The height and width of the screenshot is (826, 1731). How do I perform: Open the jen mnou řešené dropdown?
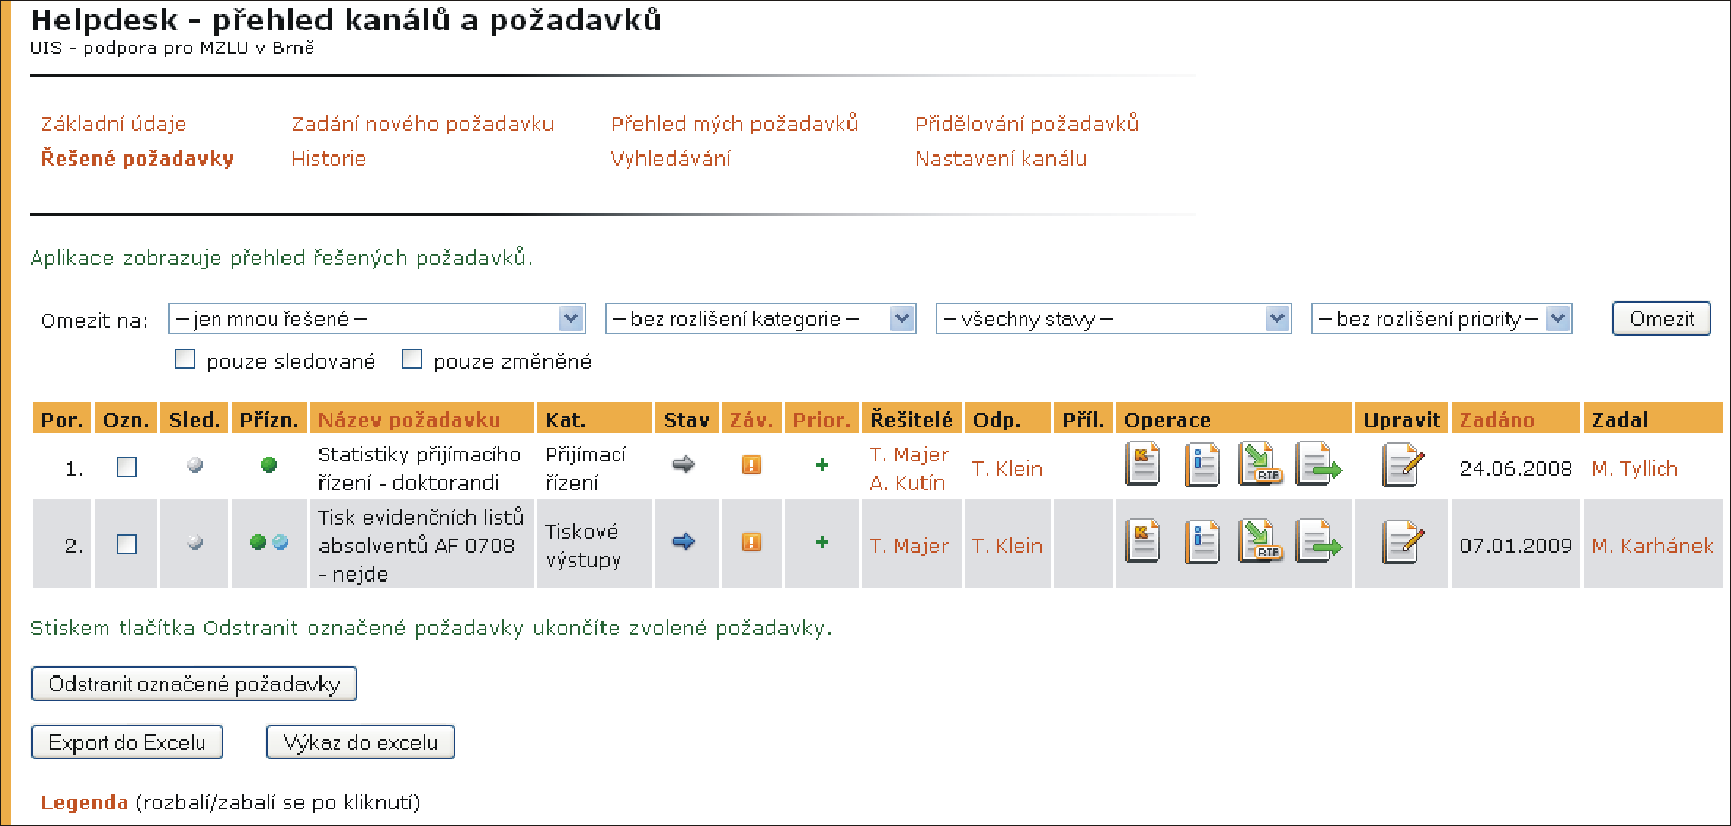click(x=377, y=319)
